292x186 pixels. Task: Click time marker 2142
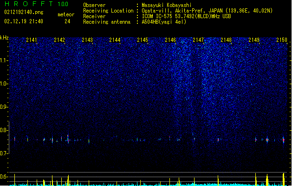click(59, 40)
